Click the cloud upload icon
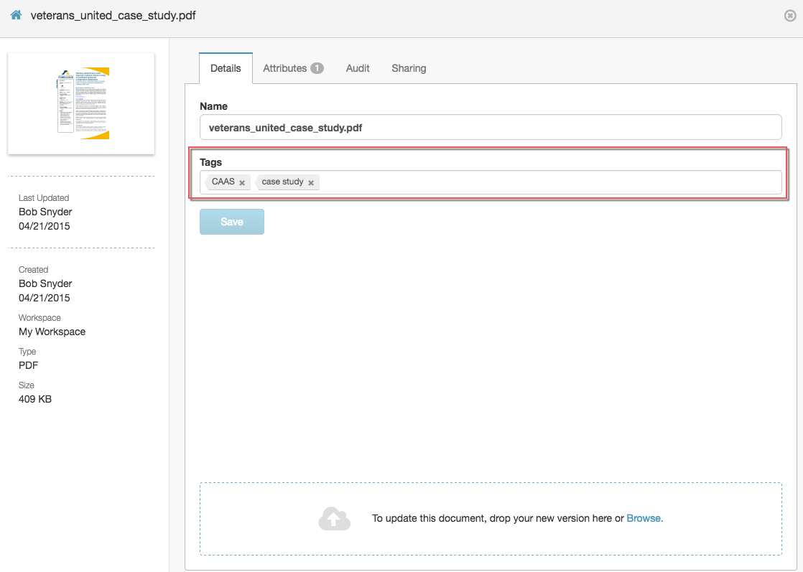The width and height of the screenshot is (803, 572). (335, 519)
